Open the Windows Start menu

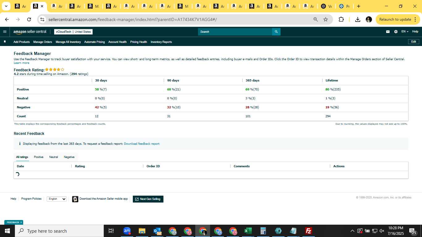pyautogui.click(x=7, y=231)
